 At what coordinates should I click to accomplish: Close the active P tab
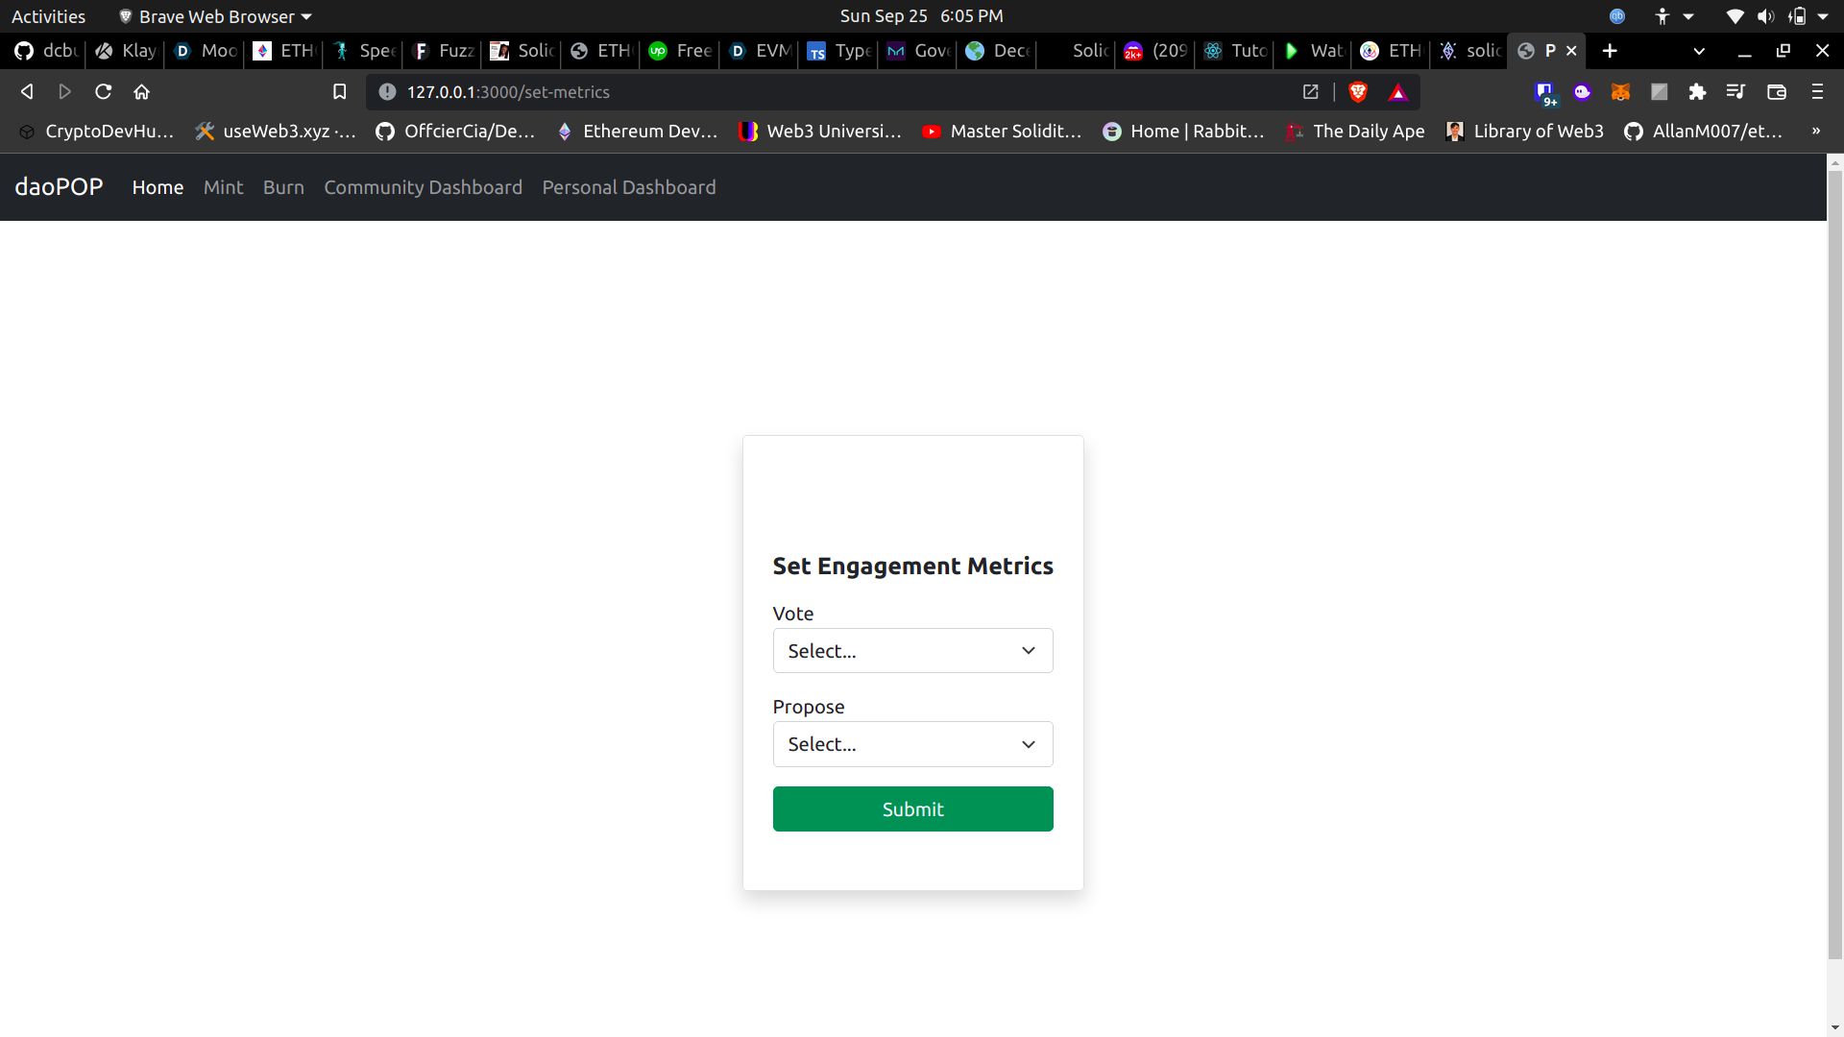pyautogui.click(x=1571, y=50)
